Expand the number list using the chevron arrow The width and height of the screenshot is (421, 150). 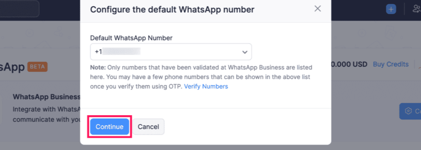tap(245, 52)
